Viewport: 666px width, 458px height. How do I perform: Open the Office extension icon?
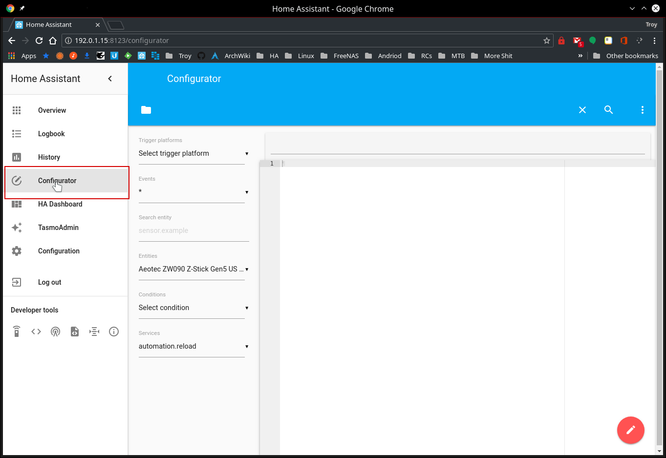624,41
